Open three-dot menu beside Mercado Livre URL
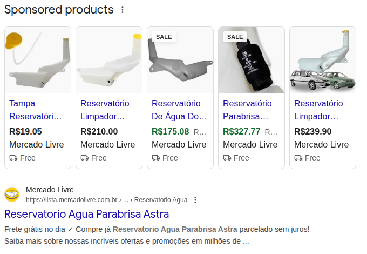Viewport: 367px width, 254px height. pyautogui.click(x=195, y=200)
